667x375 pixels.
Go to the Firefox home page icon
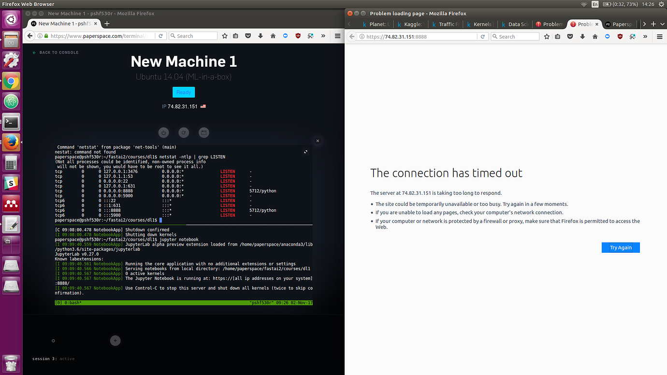click(273, 36)
